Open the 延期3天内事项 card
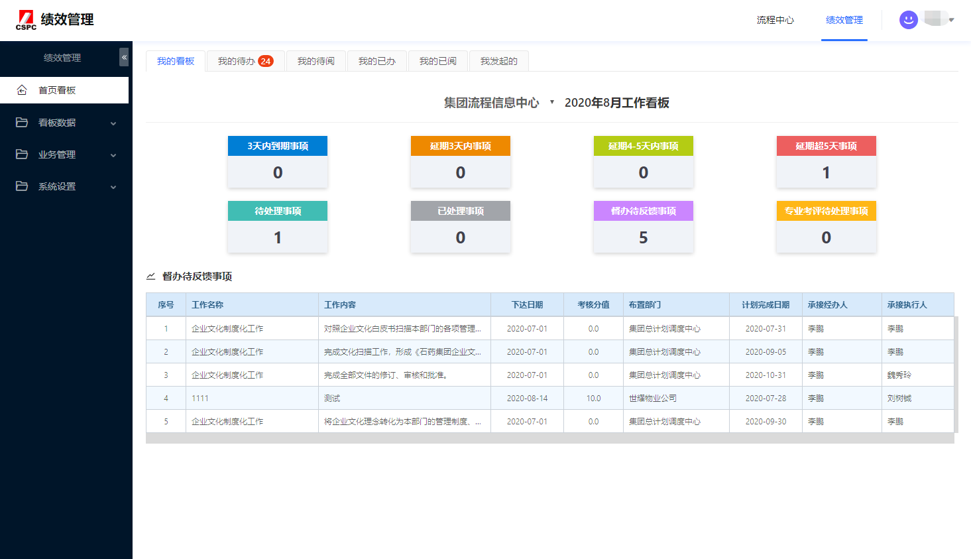971x559 pixels. click(461, 161)
